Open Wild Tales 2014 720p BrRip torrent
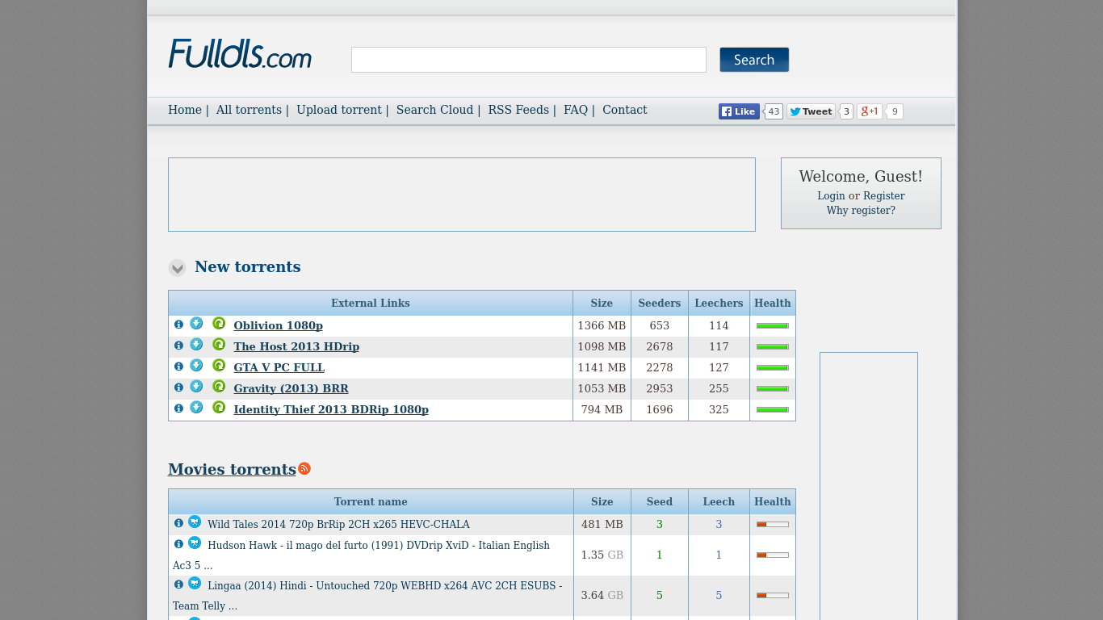Screen dimensions: 1103x620 pos(338,525)
